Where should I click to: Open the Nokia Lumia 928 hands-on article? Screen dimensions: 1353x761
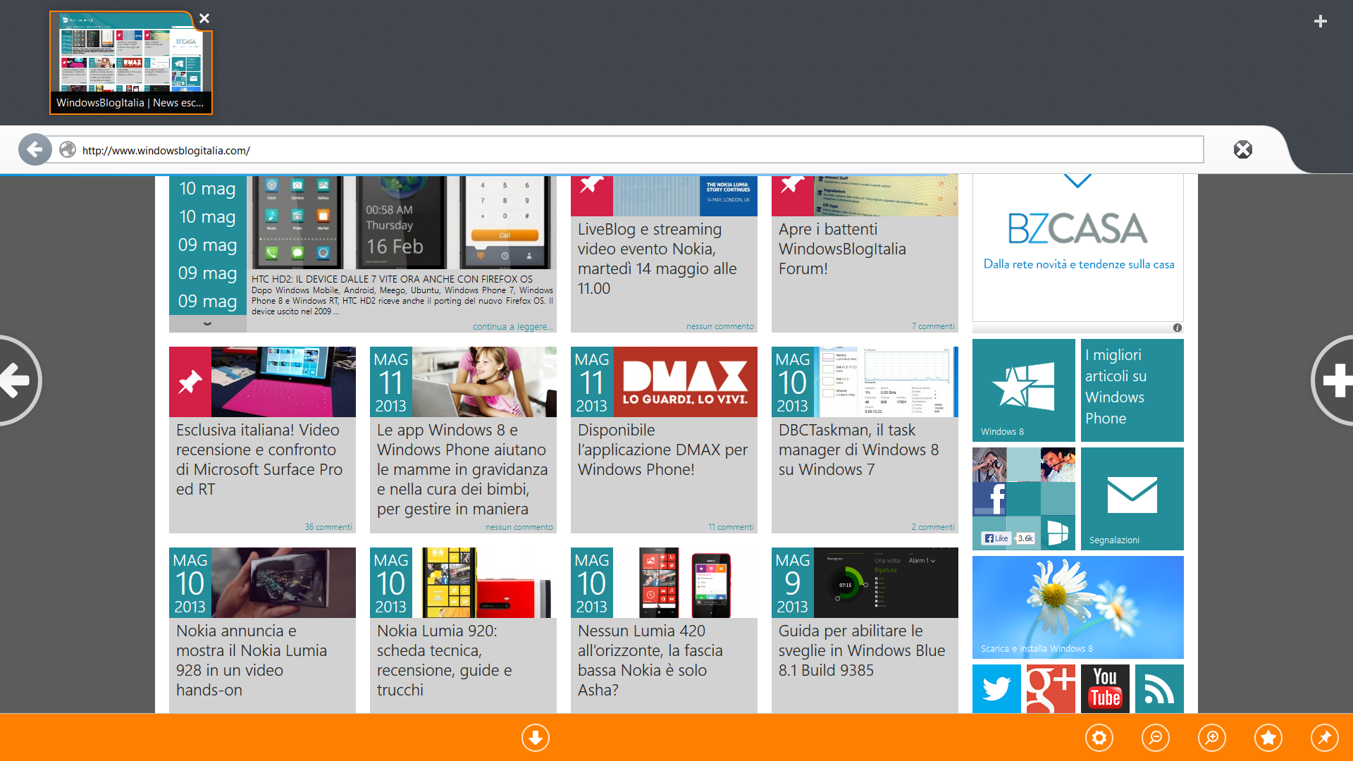tap(252, 660)
